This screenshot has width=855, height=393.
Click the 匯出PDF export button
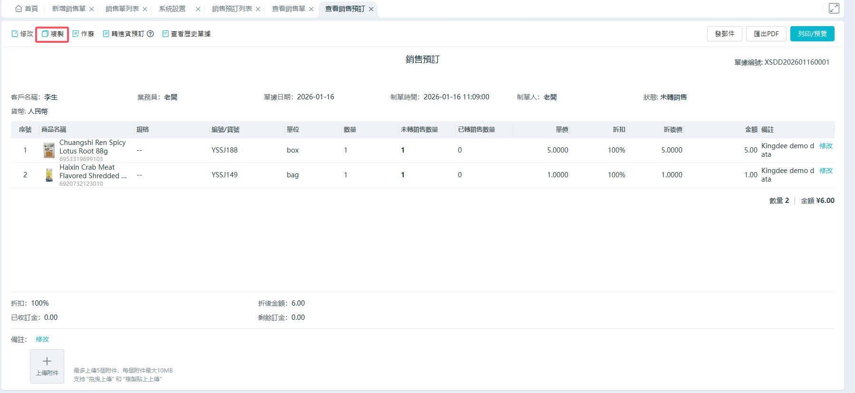pyautogui.click(x=766, y=34)
